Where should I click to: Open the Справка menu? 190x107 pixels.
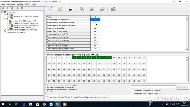(34, 4)
